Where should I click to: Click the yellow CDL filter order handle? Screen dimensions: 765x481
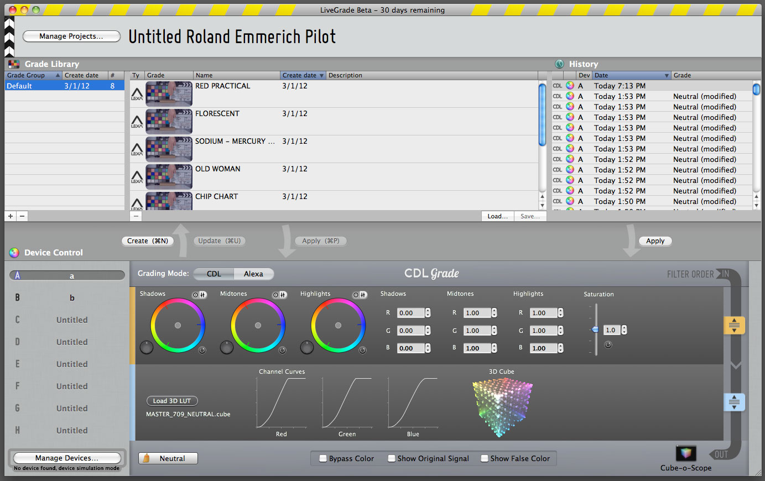(x=734, y=325)
